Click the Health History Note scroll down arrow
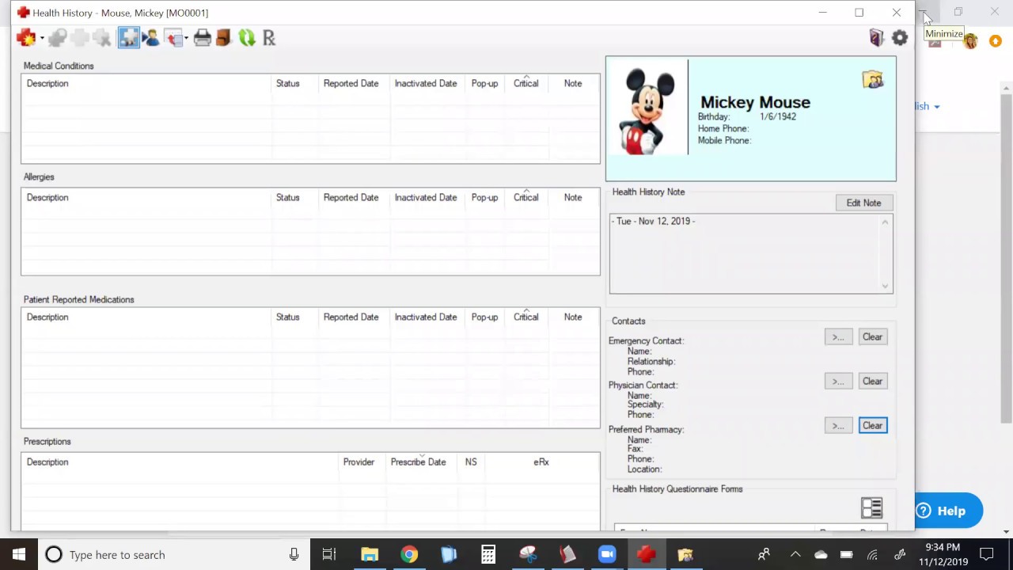The height and width of the screenshot is (570, 1013). point(885,286)
